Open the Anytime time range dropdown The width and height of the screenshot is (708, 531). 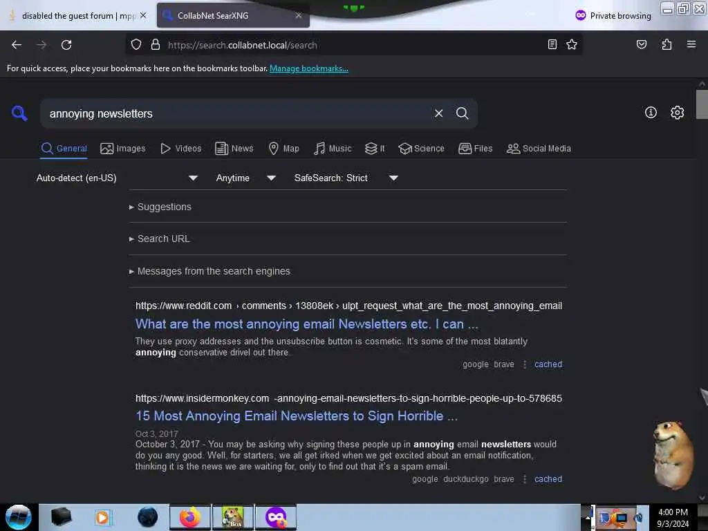[245, 178]
